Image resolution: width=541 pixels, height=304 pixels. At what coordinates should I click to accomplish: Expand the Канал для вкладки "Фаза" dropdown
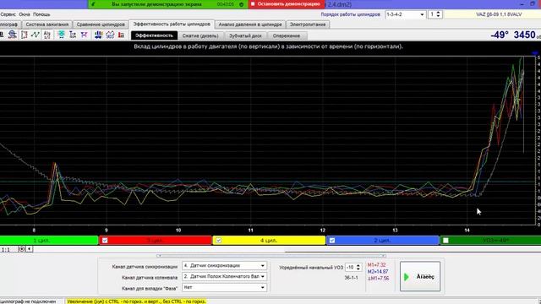click(x=224, y=287)
